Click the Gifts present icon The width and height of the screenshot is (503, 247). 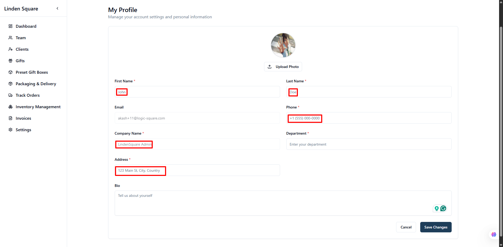(x=10, y=61)
